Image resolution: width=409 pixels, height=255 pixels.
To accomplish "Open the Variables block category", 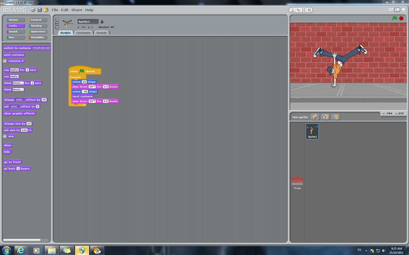I will [38, 37].
